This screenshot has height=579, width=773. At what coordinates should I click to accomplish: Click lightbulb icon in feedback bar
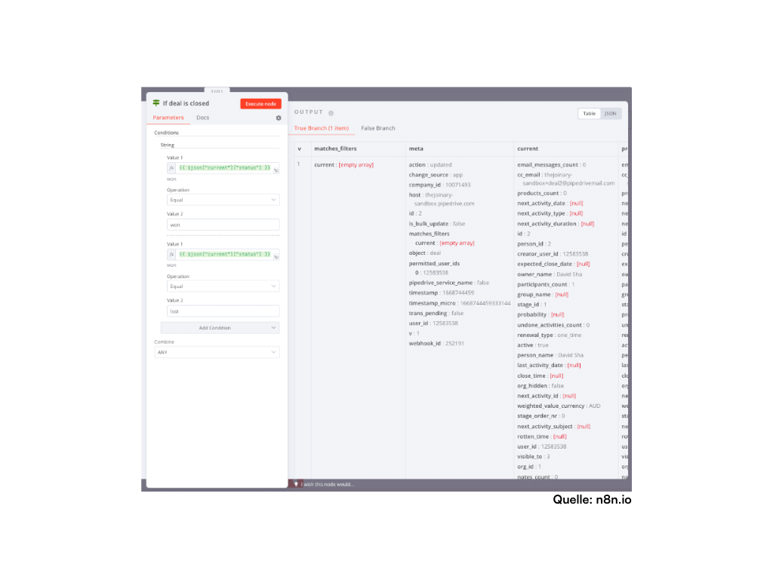coord(297,484)
